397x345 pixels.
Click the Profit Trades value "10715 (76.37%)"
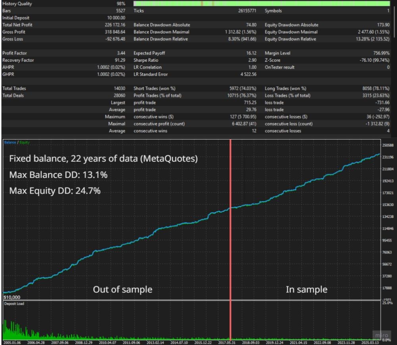tap(242, 95)
